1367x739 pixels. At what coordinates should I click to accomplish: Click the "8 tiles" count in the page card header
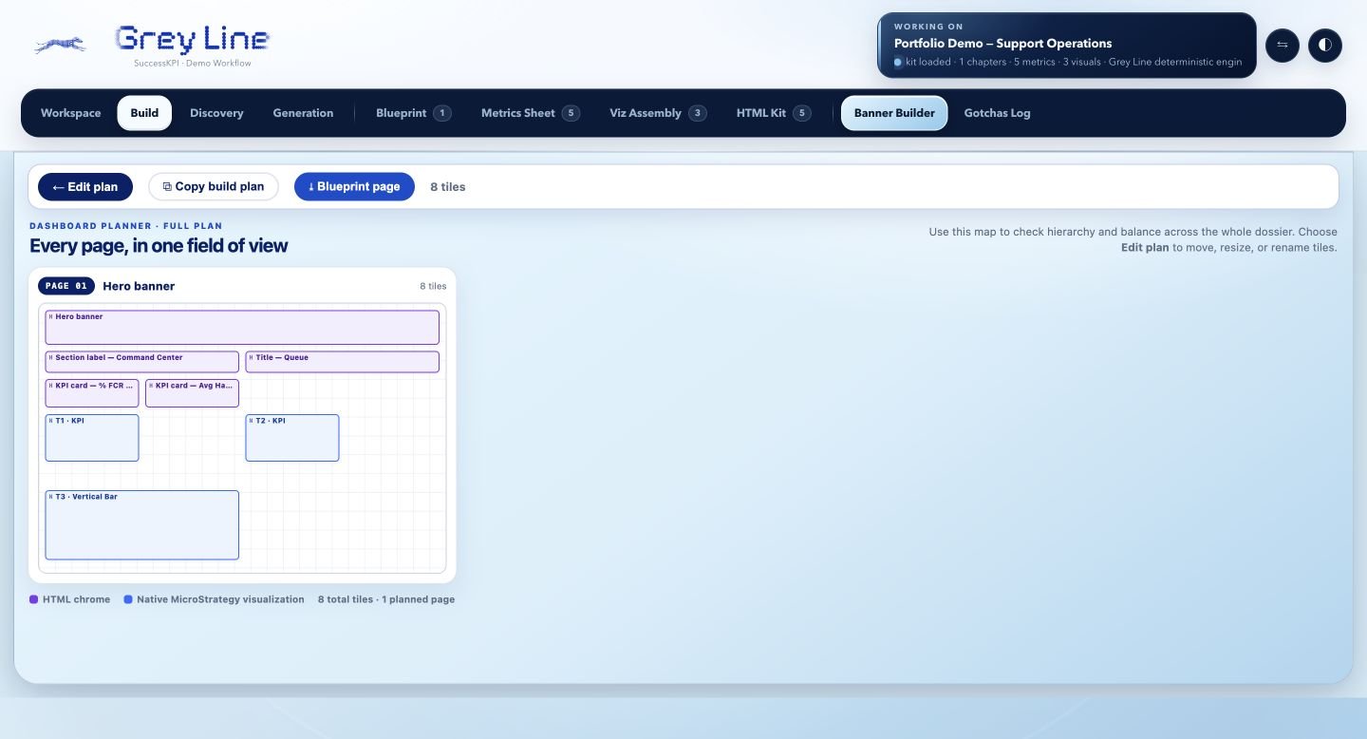click(433, 286)
